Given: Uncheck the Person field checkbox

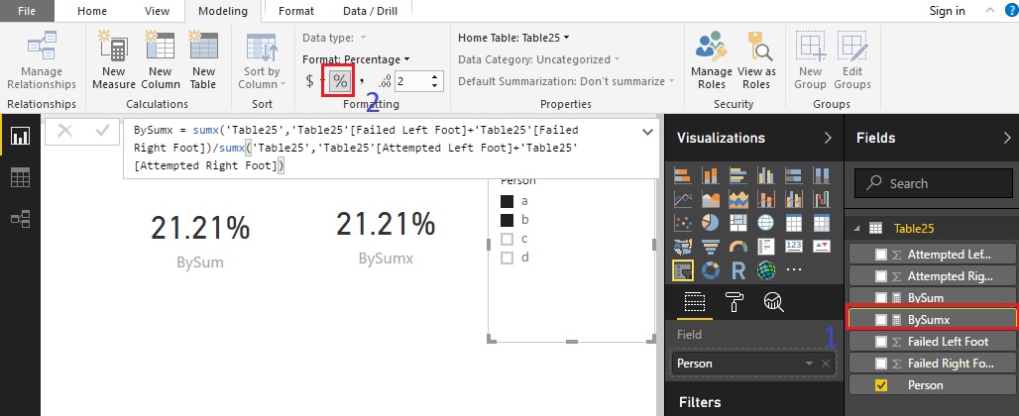Looking at the screenshot, I should coord(880,385).
